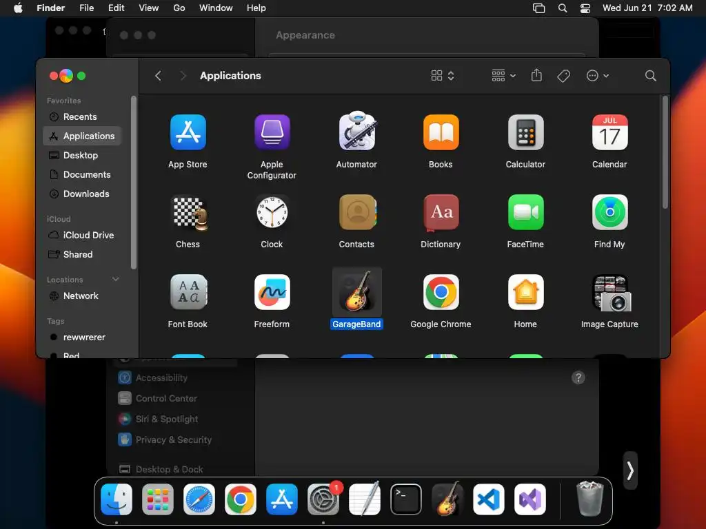Open Control Center in menu bar
This screenshot has width=706, height=529.
click(585, 8)
